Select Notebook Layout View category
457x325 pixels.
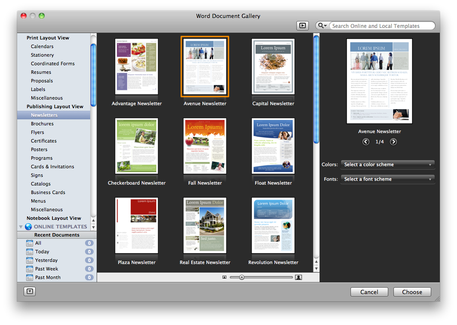click(x=54, y=218)
